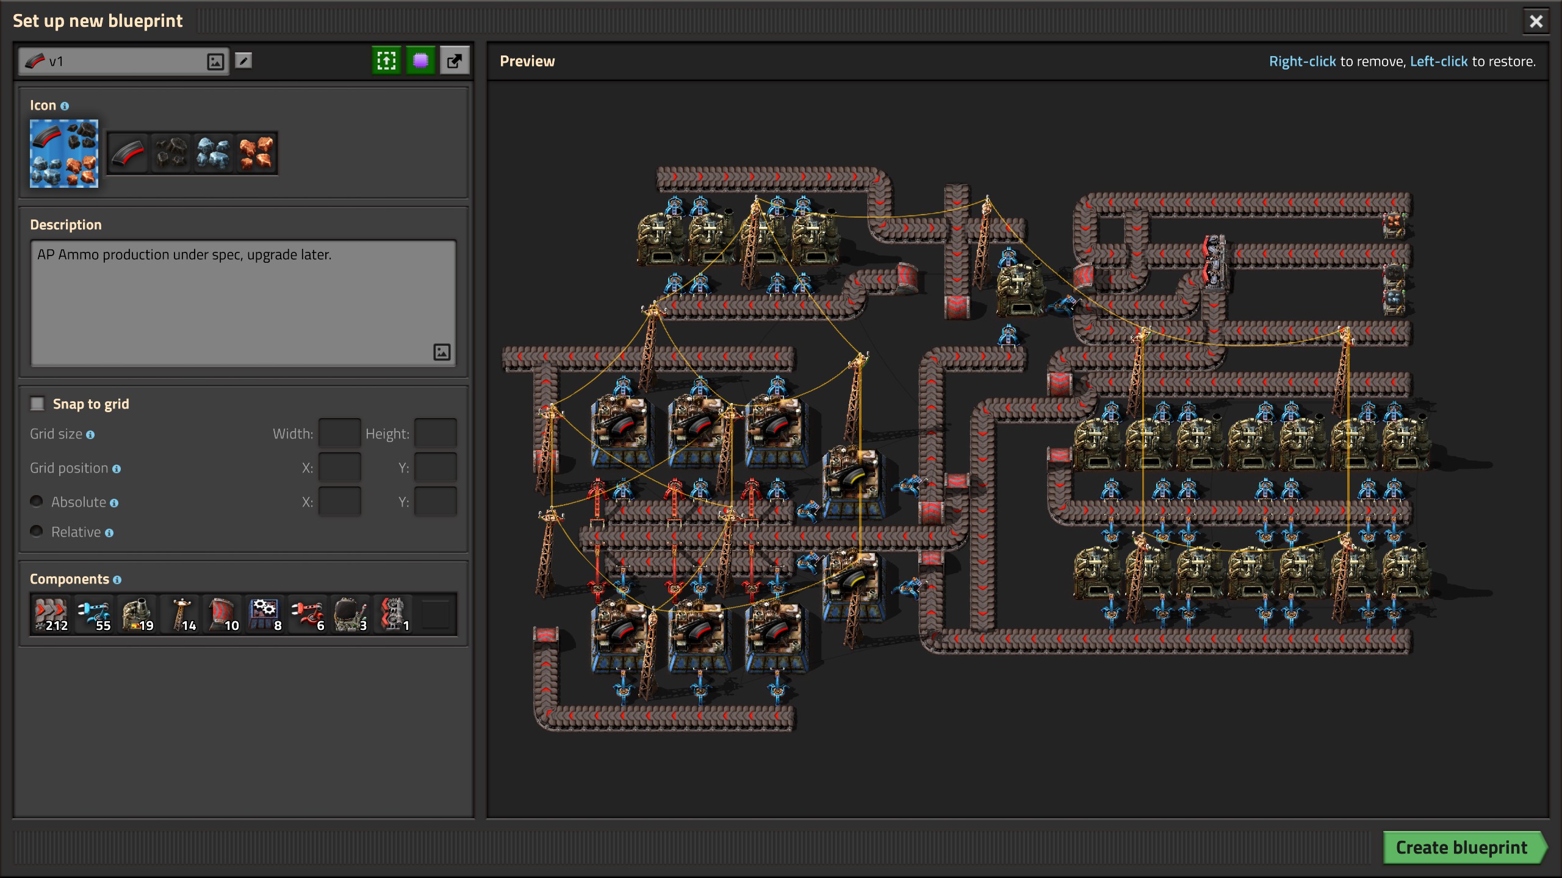Open icon picker in the name field

pyautogui.click(x=215, y=62)
